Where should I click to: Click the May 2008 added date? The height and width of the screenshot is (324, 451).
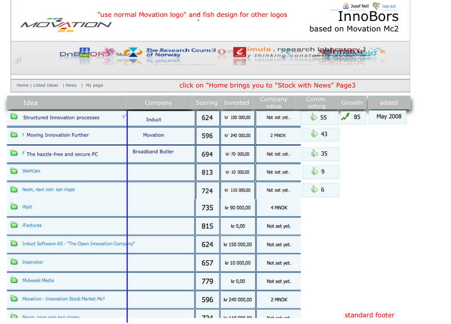tap(389, 116)
